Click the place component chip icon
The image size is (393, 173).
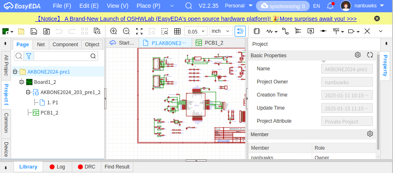[256, 31]
